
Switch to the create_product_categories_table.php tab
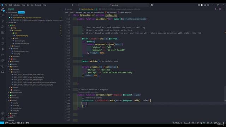(121, 9)
